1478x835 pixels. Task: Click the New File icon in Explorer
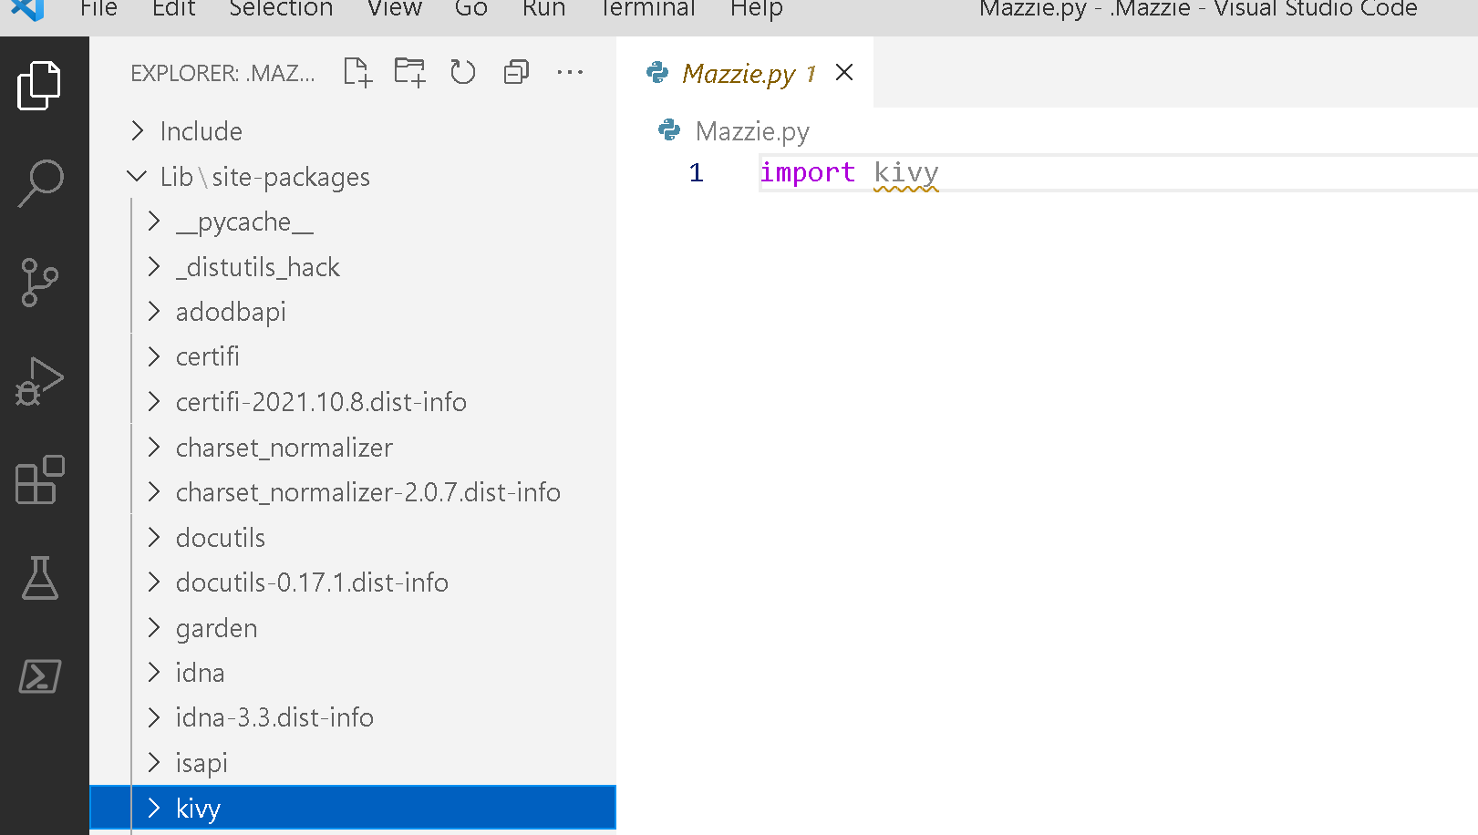pos(357,73)
